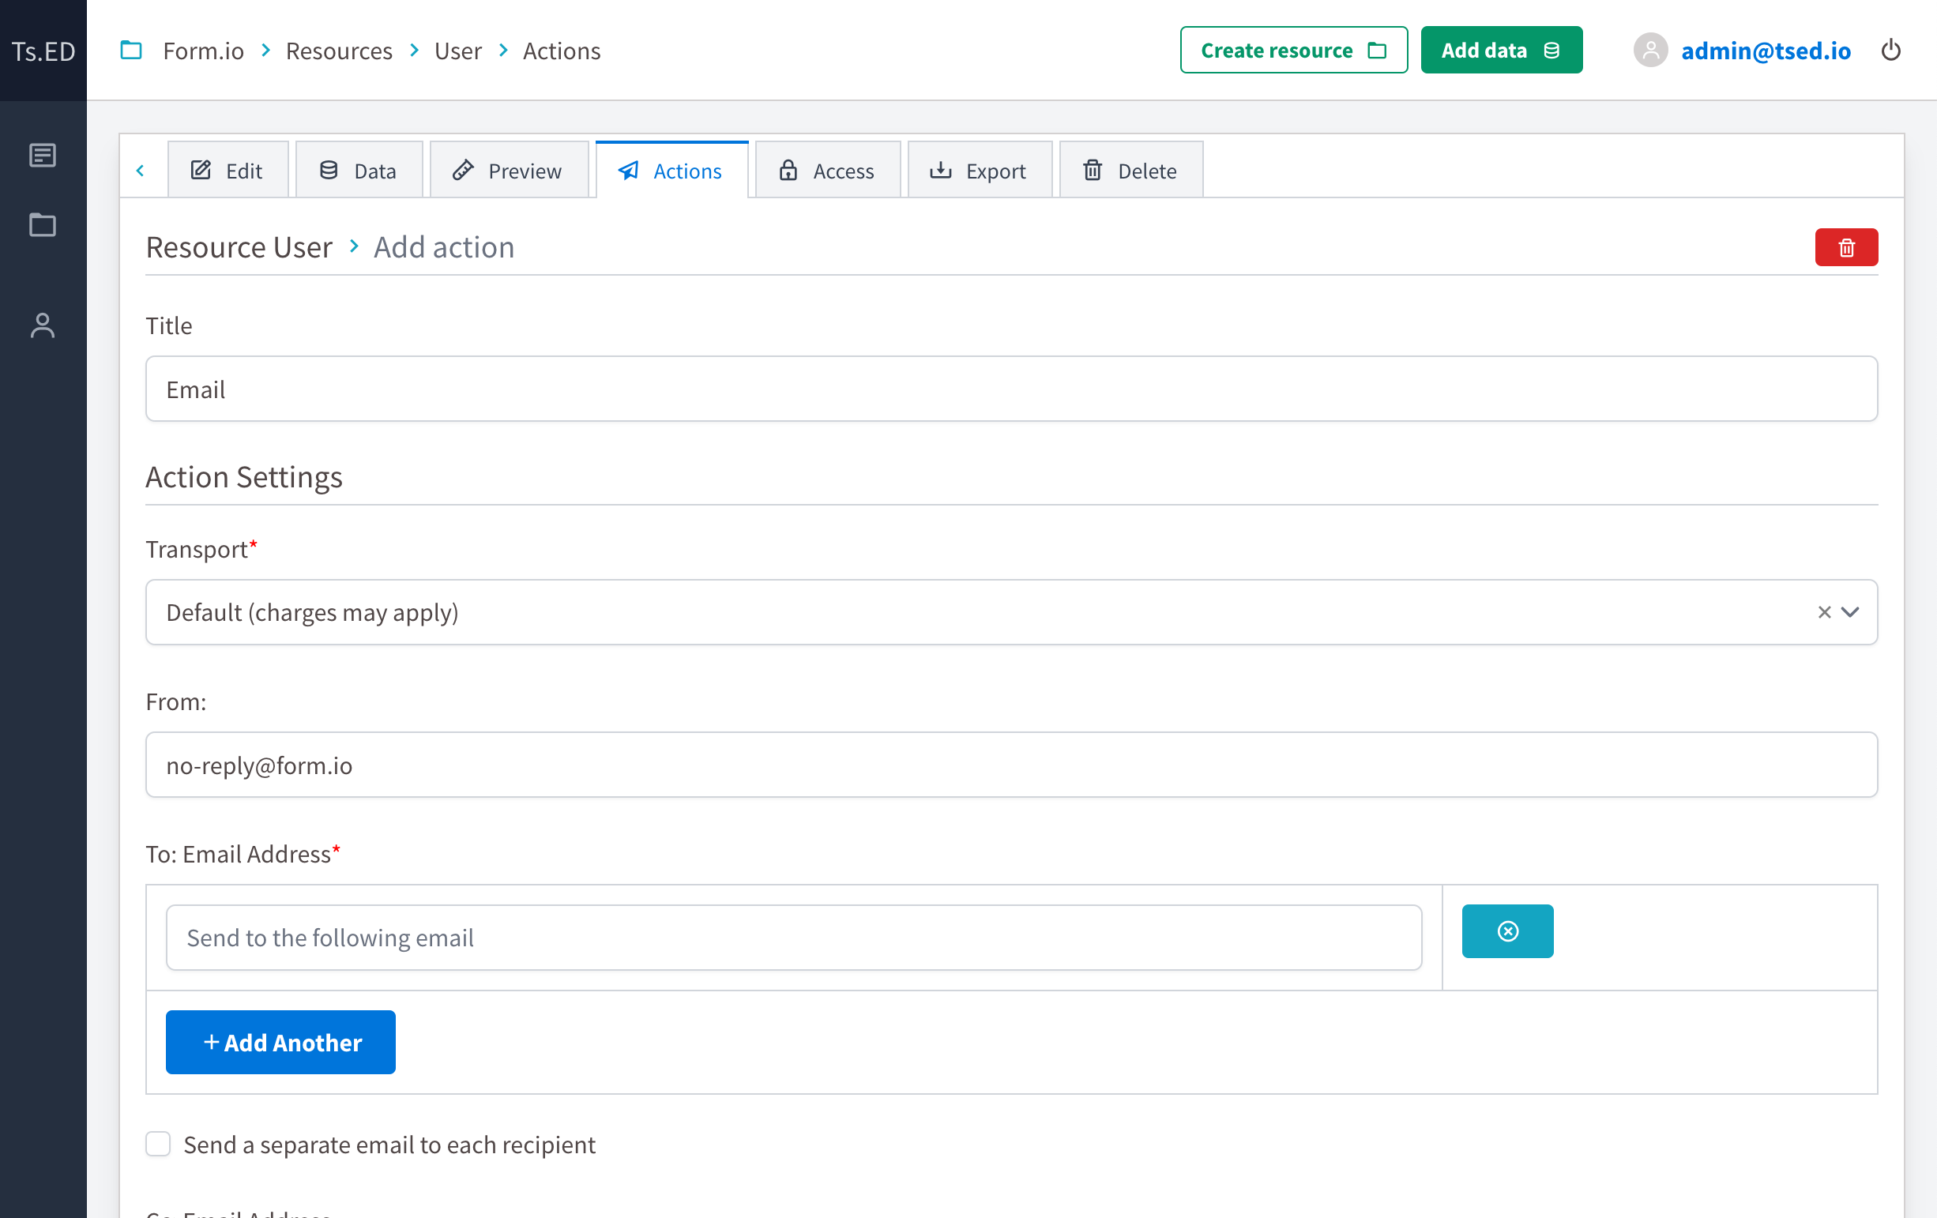Screen dimensions: 1937x1218
Task: Open the user profile icon in sidebar
Action: 42,325
